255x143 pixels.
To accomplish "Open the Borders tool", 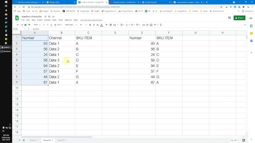I will [x=111, y=25].
